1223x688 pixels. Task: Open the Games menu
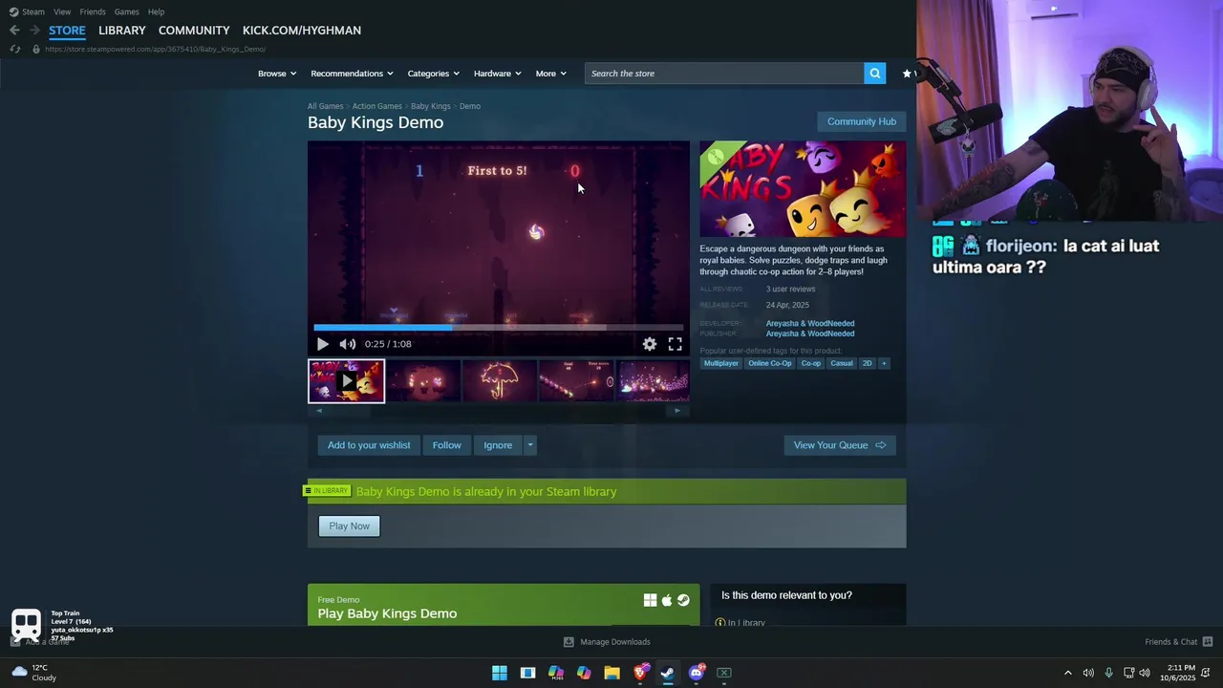(127, 11)
